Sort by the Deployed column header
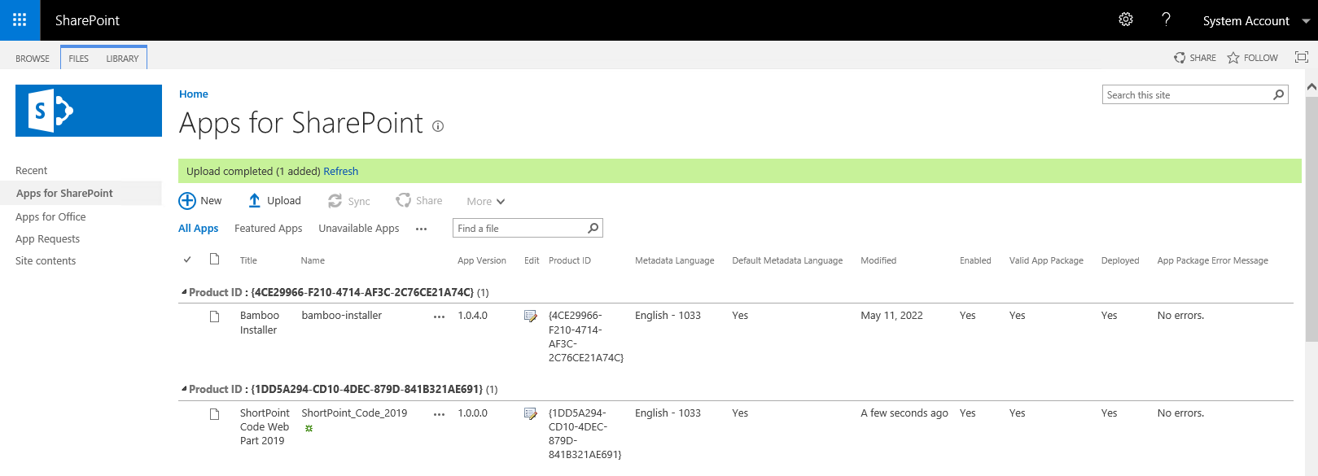Viewport: 1318px width, 476px height. [1120, 260]
